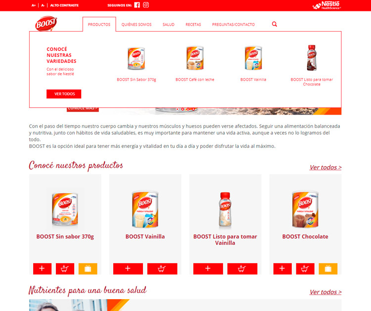The width and height of the screenshot is (371, 311).
Task: Click the gift icon under BOOST Sin sabor 370g
Action: [x=88, y=268]
